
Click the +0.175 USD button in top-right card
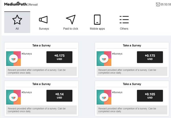point(150,57)
